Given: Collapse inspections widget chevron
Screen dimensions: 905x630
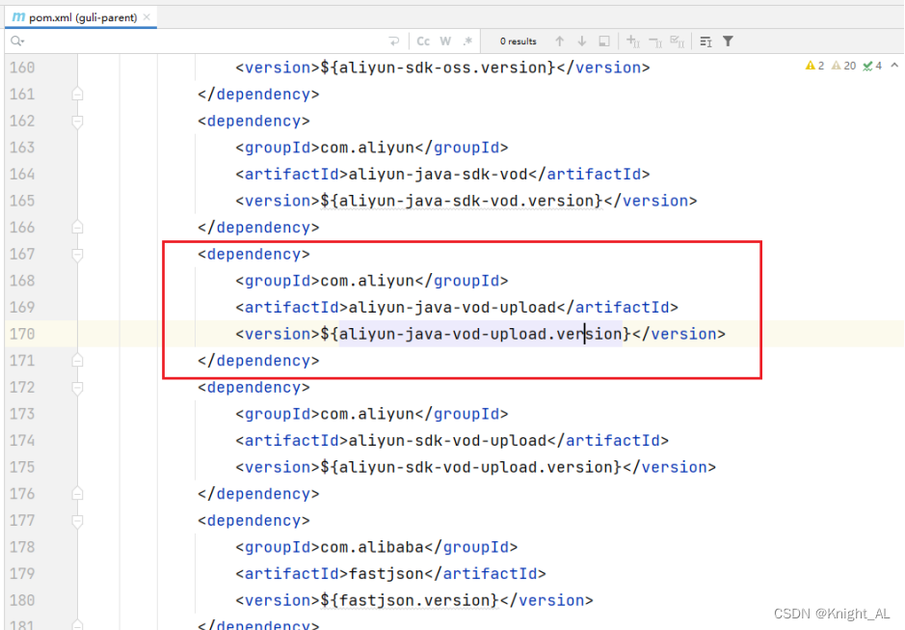Looking at the screenshot, I should point(894,66).
